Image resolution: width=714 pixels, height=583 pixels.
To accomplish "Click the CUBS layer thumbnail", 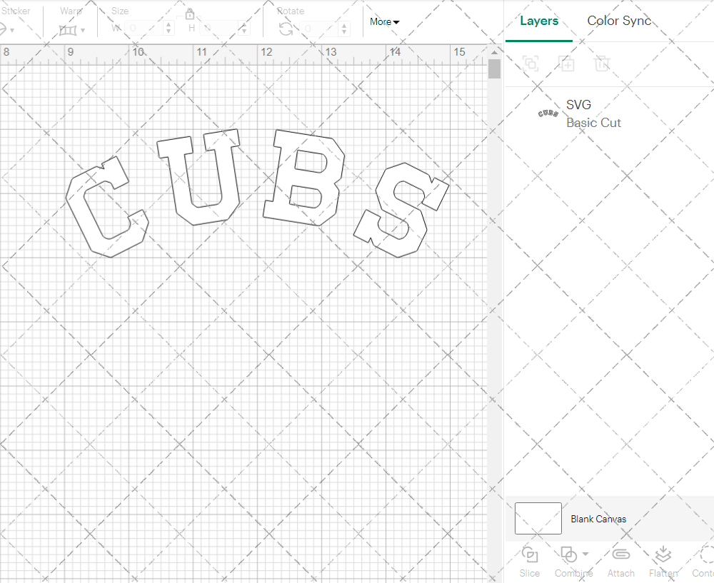I will point(548,113).
